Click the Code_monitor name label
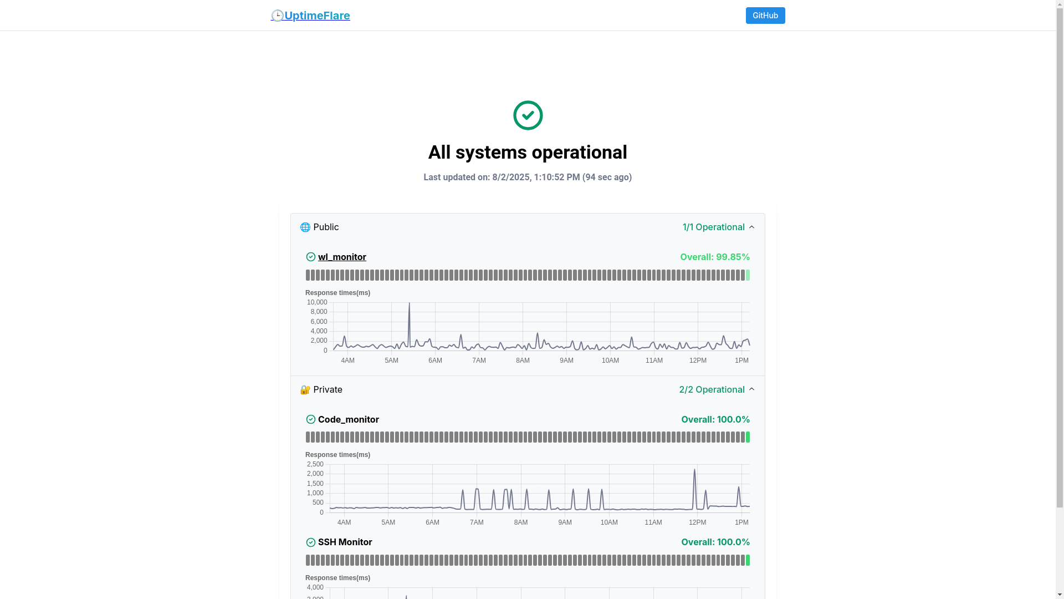 pos(349,419)
